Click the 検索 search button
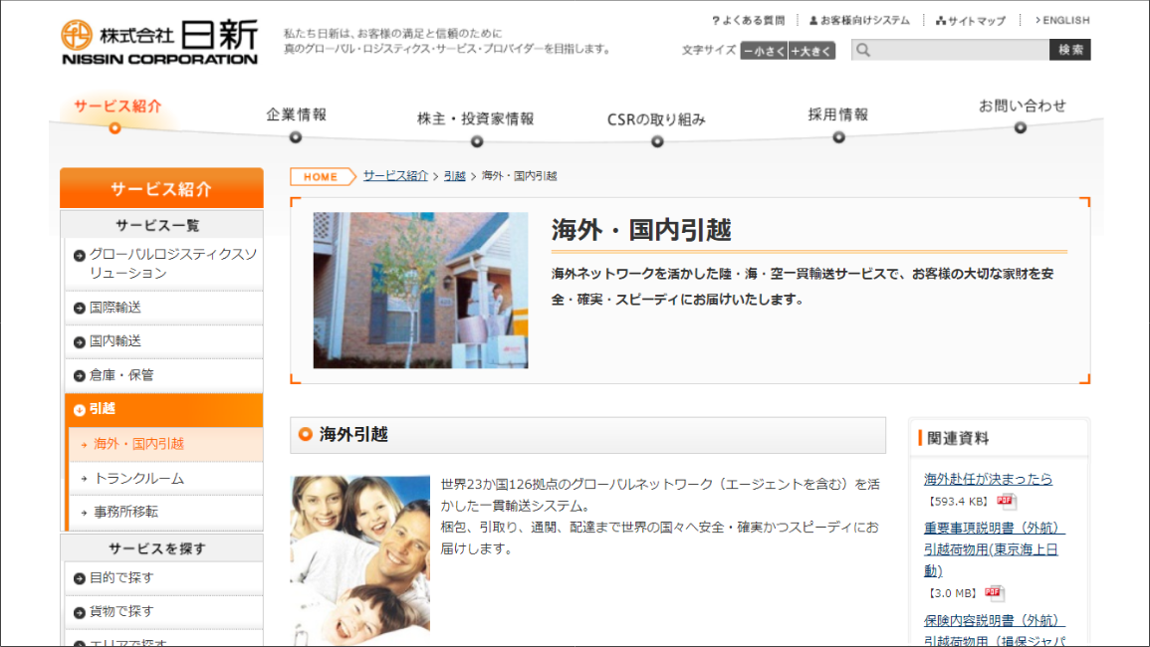 [1070, 50]
